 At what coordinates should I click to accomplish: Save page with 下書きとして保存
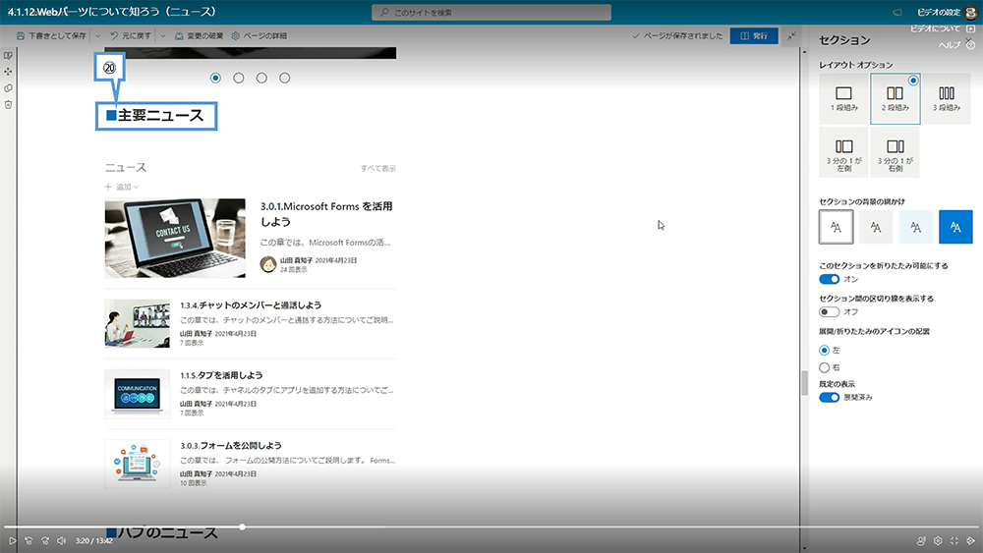point(51,35)
